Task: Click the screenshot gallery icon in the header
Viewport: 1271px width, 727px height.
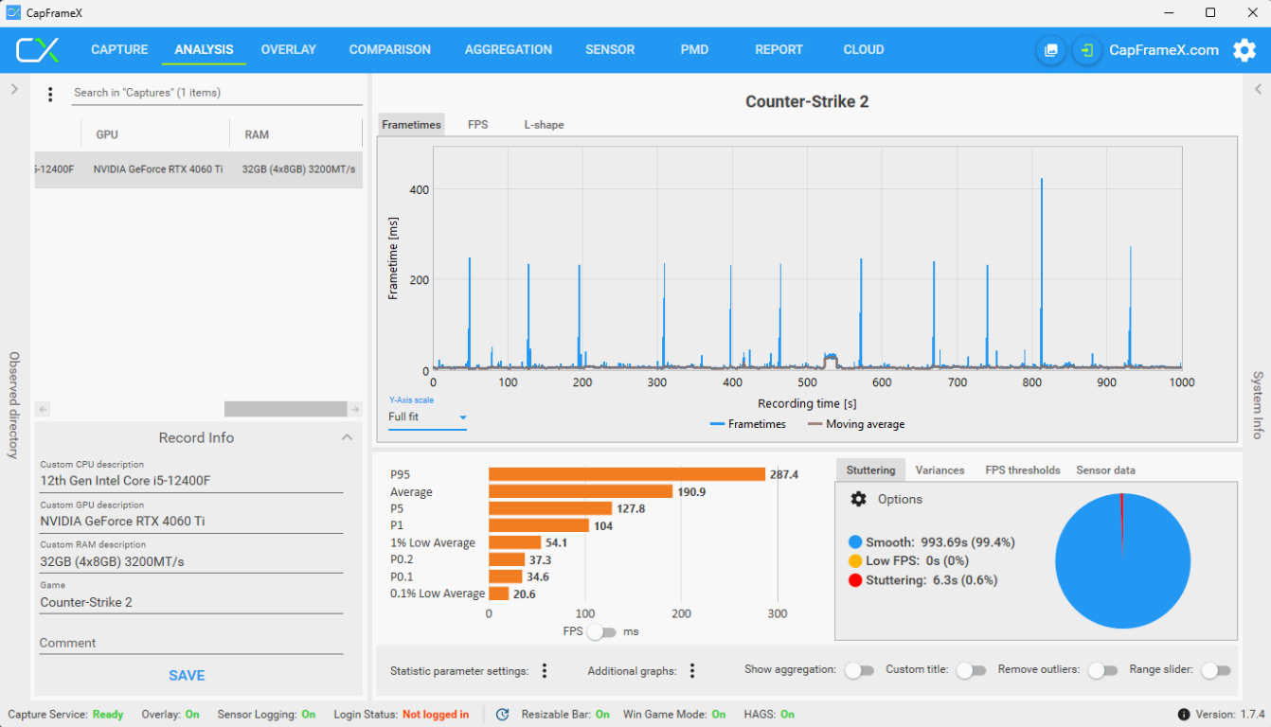Action: coord(1050,50)
